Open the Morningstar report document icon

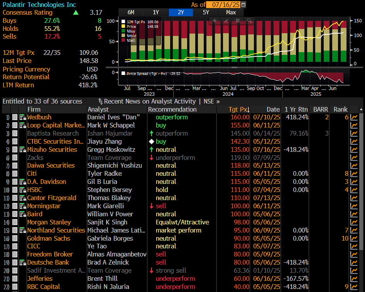tap(15, 206)
